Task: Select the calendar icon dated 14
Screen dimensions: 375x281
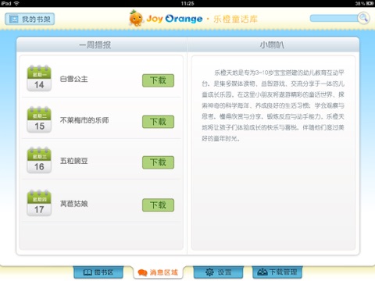Action: pyautogui.click(x=39, y=78)
